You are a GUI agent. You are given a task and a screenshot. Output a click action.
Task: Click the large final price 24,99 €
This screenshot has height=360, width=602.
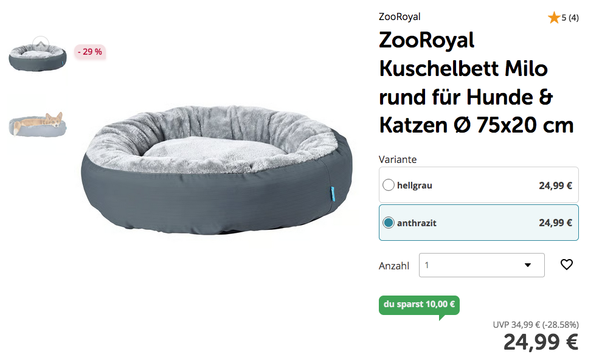point(541,342)
